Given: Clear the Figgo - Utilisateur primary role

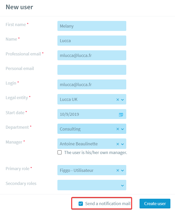Looking at the screenshot, I should 118,170.
